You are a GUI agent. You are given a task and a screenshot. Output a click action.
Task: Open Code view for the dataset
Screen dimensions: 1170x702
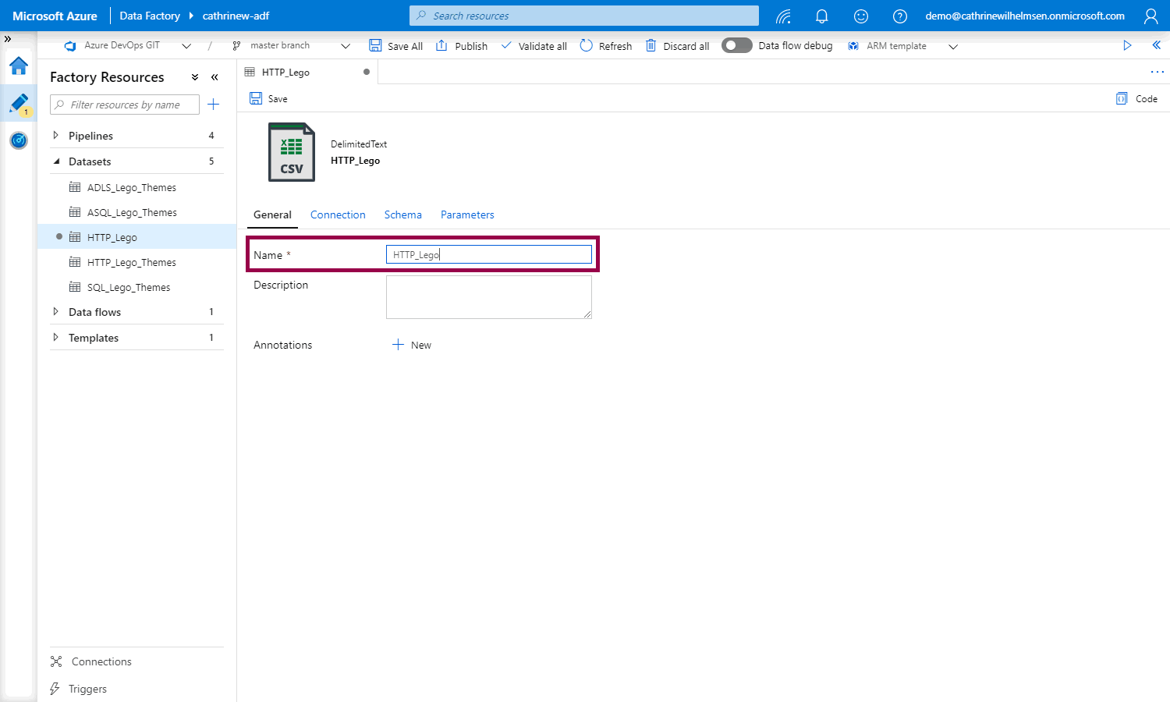1137,98
